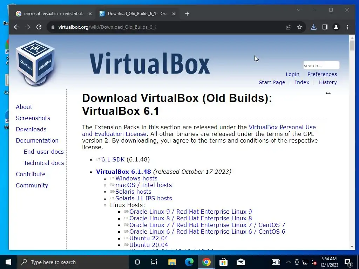Download the Solaris 11 IPS hosts build
This screenshot has width=359, height=269.
click(143, 198)
